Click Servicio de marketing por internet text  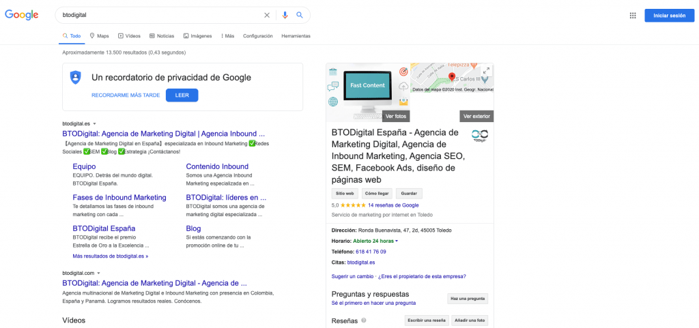(x=382, y=215)
